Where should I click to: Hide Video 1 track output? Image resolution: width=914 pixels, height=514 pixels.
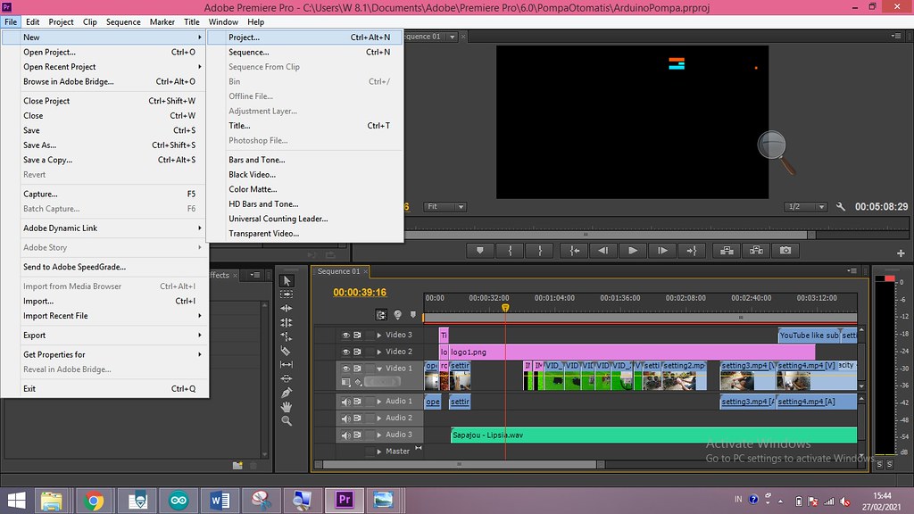pyautogui.click(x=345, y=369)
